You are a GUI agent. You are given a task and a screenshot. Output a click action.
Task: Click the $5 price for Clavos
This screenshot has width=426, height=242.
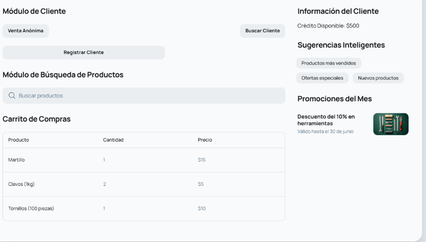200,184
